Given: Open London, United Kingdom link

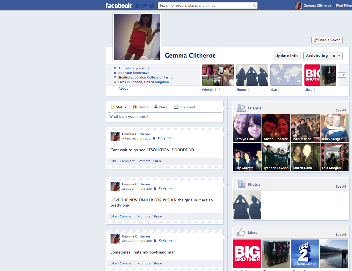Looking at the screenshot, I should 150,82.
